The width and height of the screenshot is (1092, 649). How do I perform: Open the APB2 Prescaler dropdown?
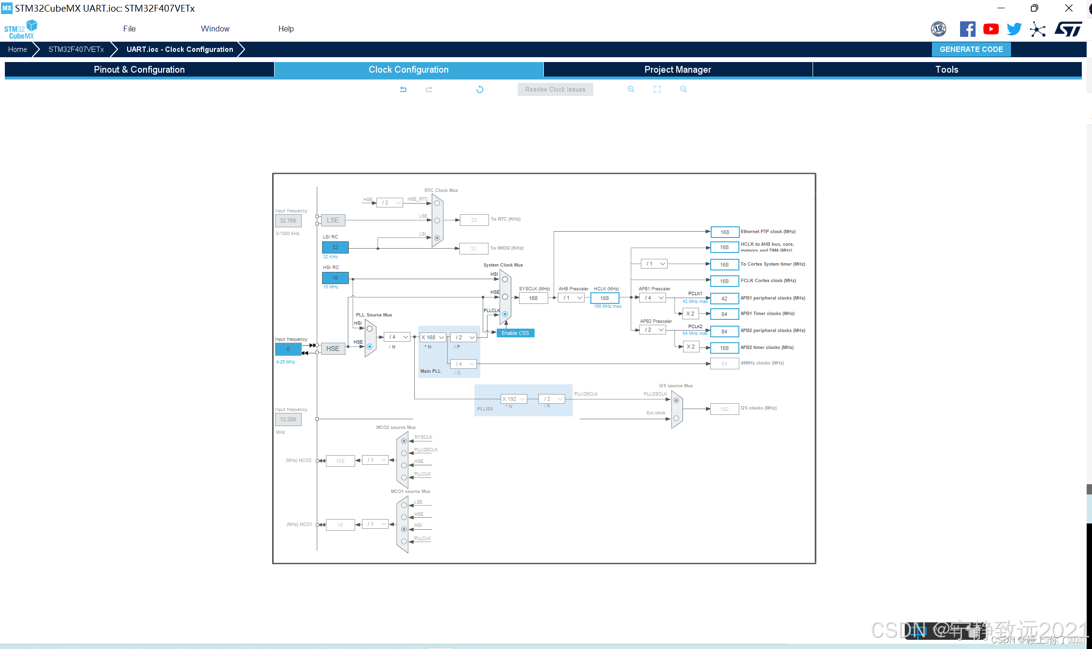653,330
